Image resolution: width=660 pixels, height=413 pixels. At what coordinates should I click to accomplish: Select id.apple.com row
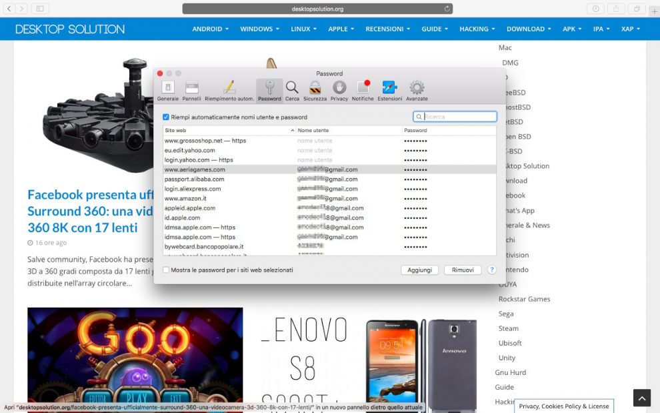[329, 218]
